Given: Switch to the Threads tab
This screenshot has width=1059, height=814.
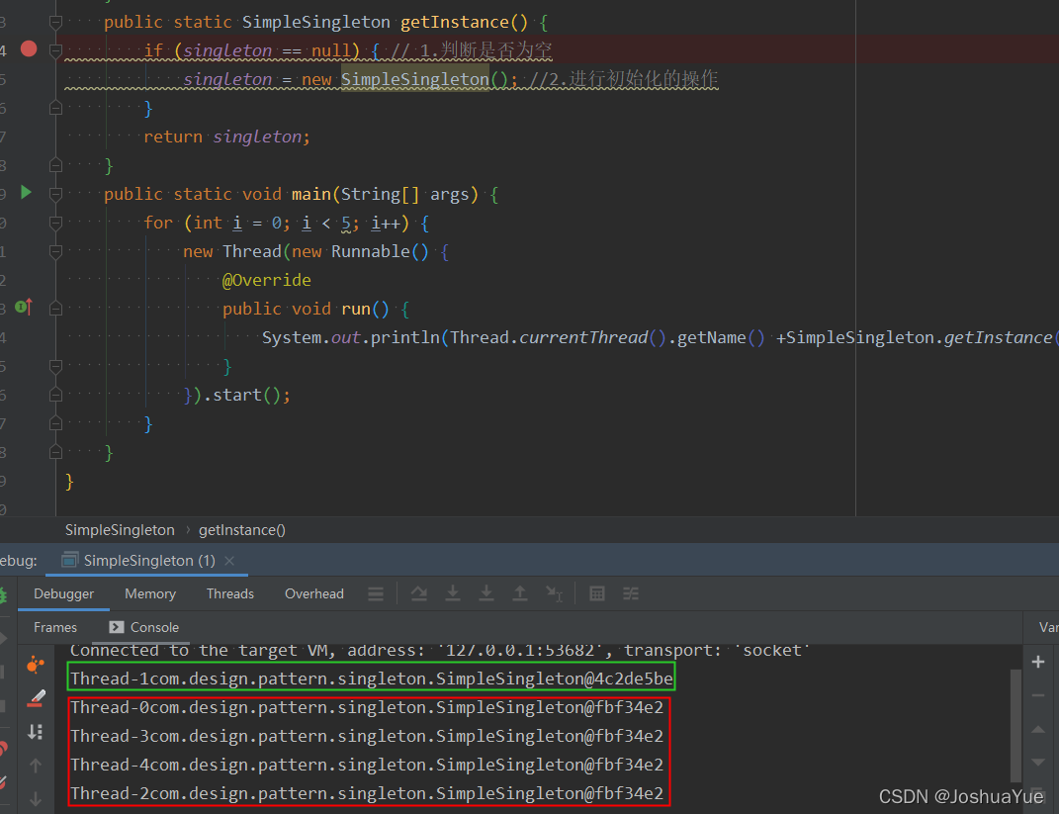Looking at the screenshot, I should pos(229,593).
